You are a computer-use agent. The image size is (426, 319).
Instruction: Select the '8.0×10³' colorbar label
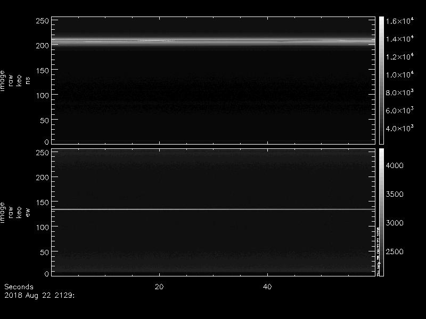(x=400, y=93)
